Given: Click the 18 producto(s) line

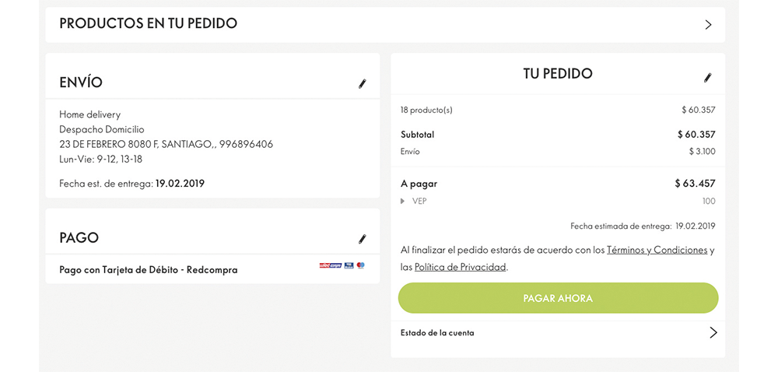Looking at the screenshot, I should coord(426,111).
